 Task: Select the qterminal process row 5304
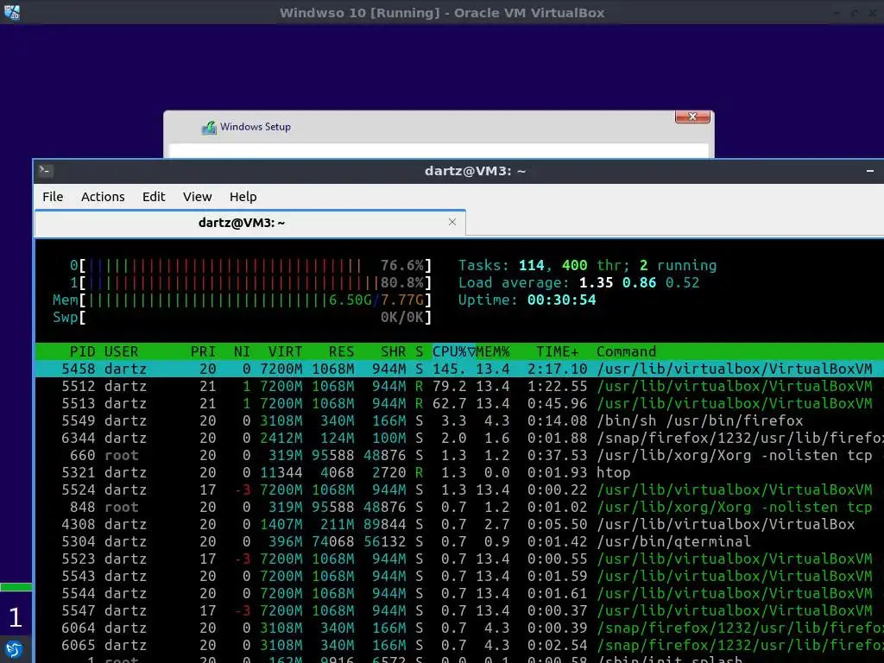[x=459, y=542]
